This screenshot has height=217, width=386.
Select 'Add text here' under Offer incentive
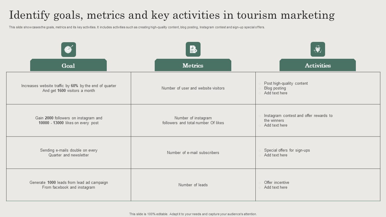[x=276, y=187]
